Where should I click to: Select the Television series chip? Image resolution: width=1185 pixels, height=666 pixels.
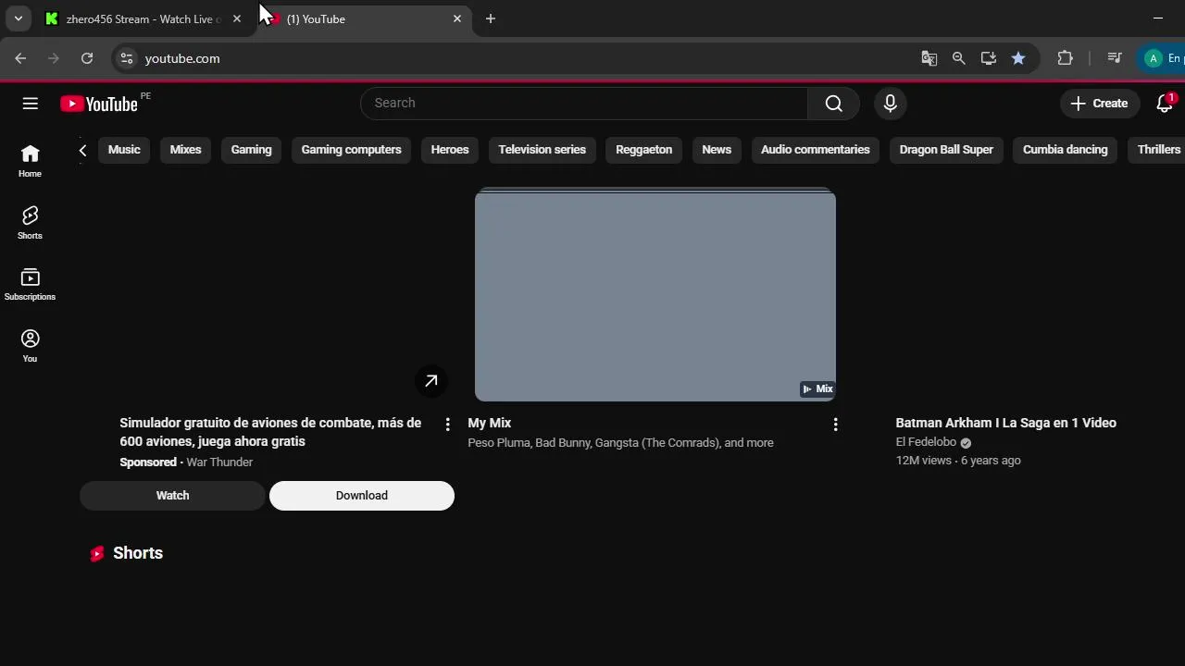pyautogui.click(x=543, y=150)
